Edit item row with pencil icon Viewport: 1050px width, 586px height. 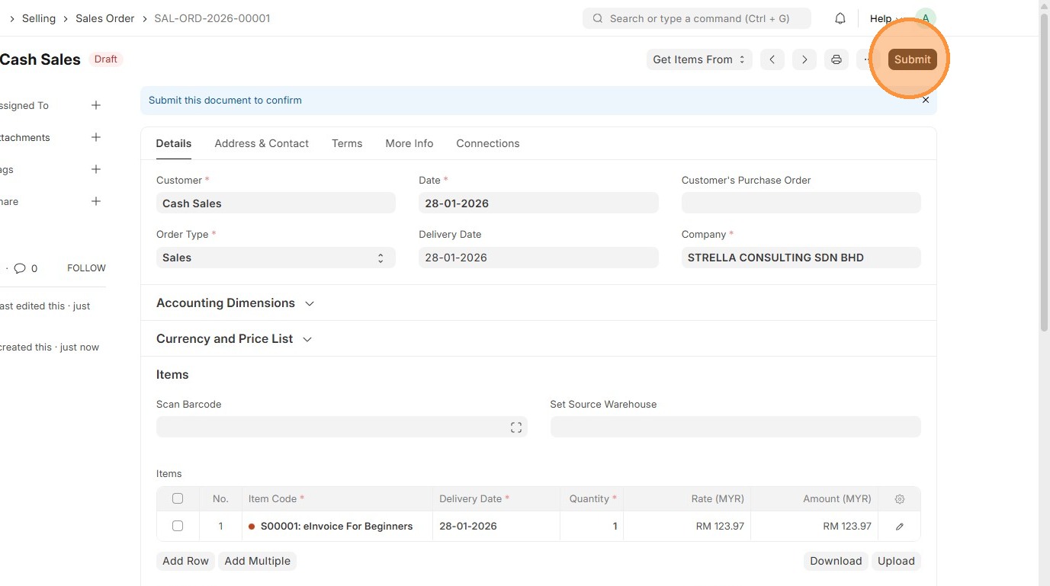[900, 527]
